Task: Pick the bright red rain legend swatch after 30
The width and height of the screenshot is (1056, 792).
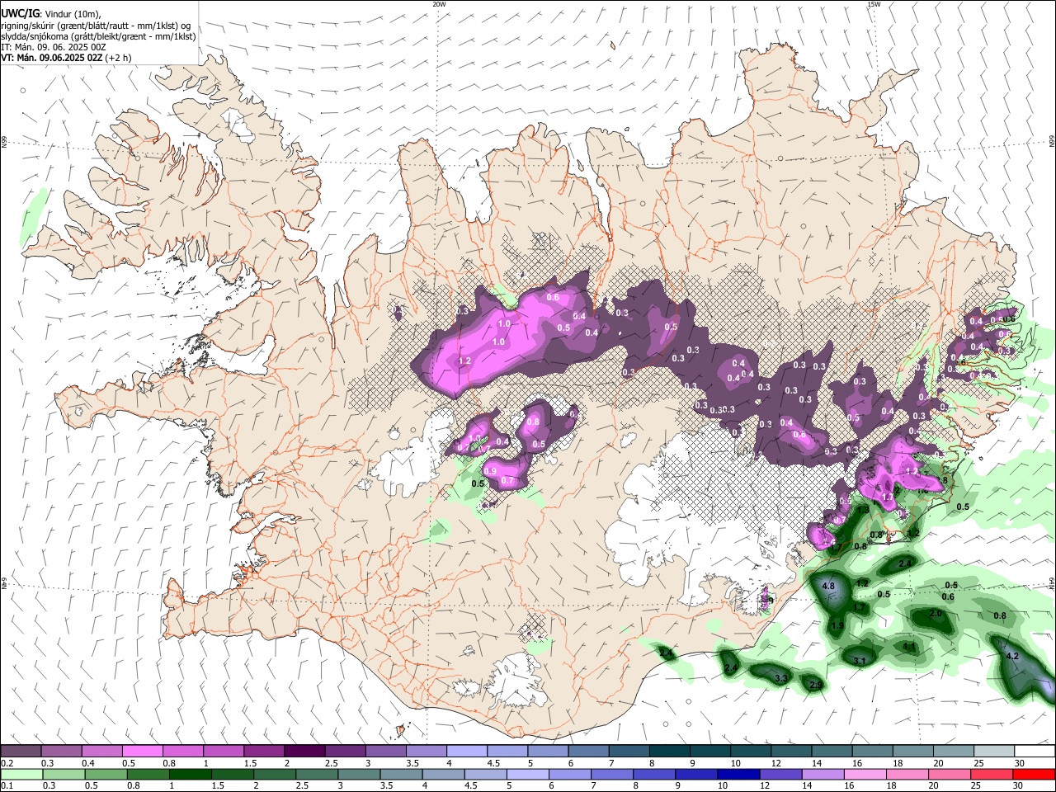Action: click(x=1034, y=774)
